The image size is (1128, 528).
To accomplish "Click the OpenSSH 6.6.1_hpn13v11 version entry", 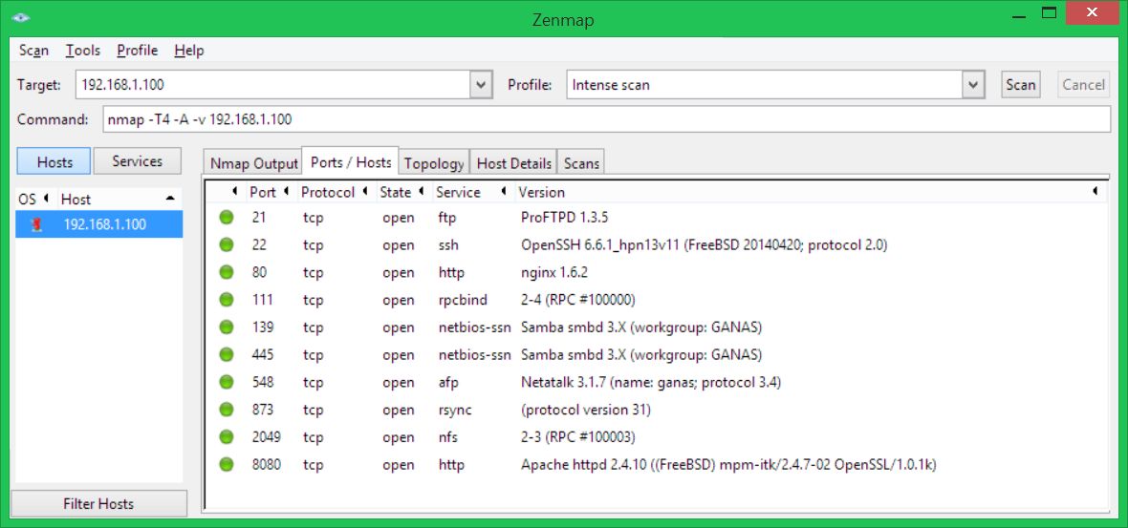I will 705,245.
